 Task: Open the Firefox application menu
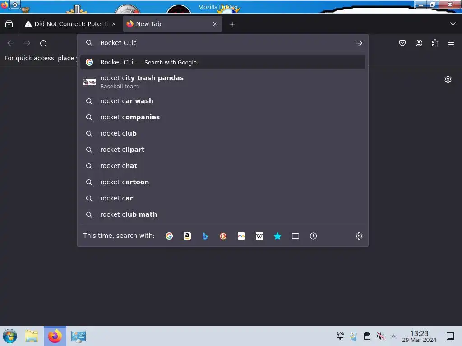pos(451,43)
